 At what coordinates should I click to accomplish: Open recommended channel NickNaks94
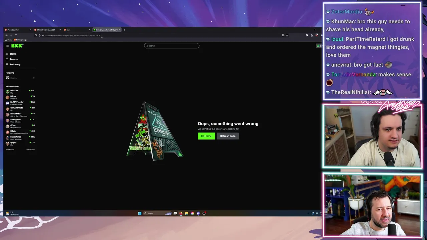(20, 114)
